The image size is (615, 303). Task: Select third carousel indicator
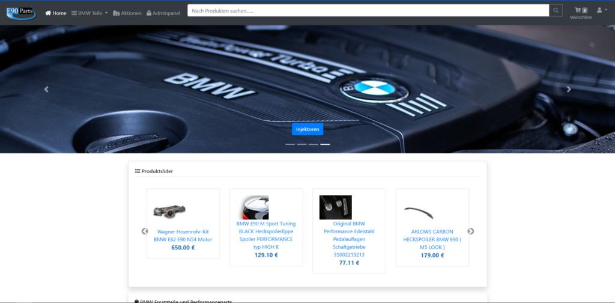pos(314,144)
